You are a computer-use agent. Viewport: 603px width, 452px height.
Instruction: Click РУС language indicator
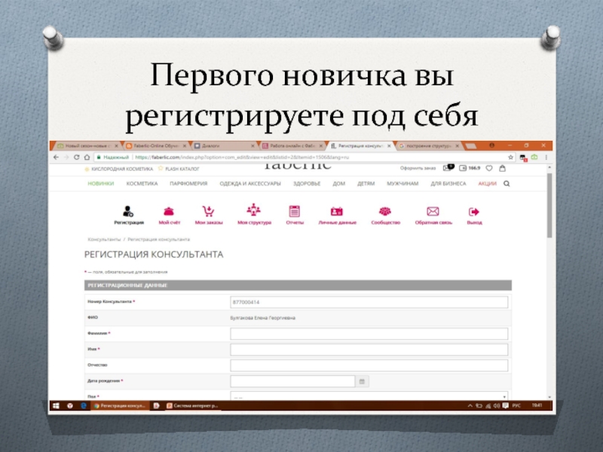516,405
